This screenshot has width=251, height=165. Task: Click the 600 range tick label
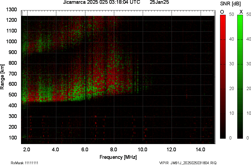pos(13,84)
